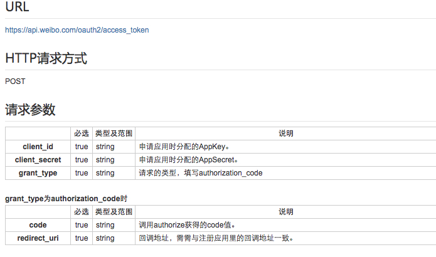436x257 pixels.
Task: Click the HTTP请求方式 heading
Action: click(46, 58)
